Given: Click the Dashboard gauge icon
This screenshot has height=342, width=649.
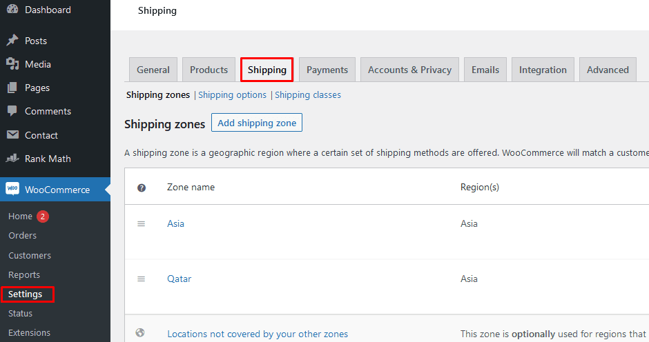Looking at the screenshot, I should click(x=12, y=9).
